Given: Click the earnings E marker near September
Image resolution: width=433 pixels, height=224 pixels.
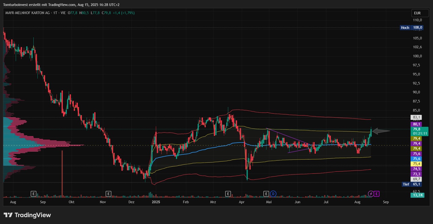Looking at the screenshot, I should coord(33,194).
